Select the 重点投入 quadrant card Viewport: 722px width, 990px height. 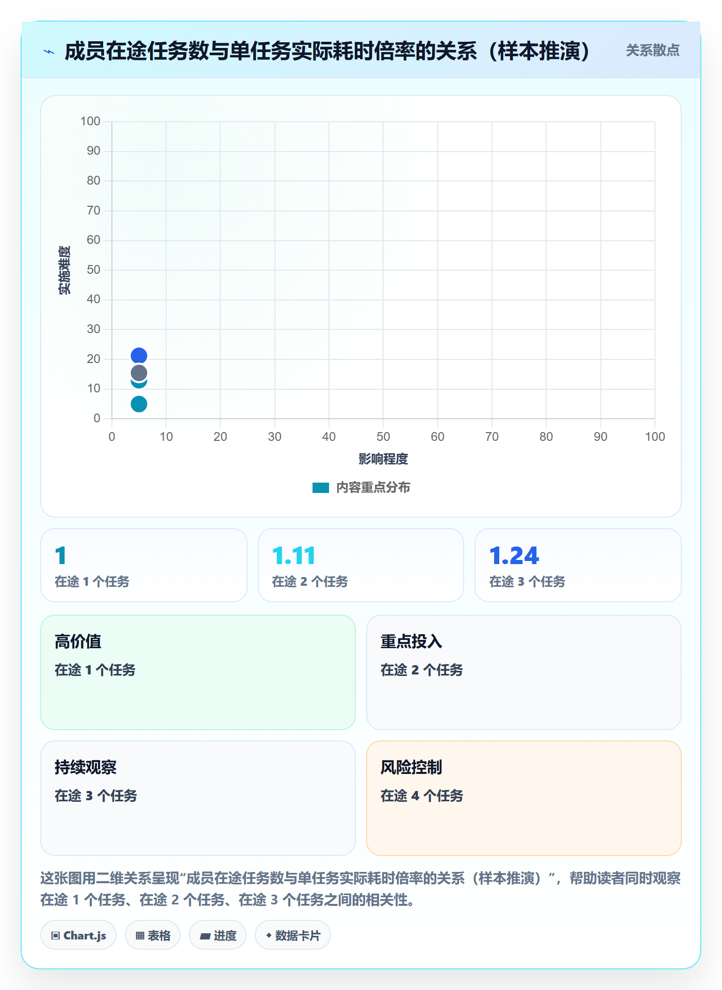point(524,672)
